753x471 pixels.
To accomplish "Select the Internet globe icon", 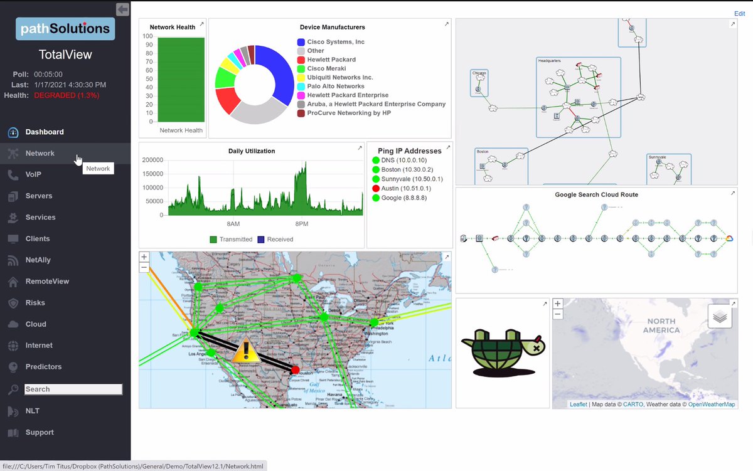I will tap(13, 346).
